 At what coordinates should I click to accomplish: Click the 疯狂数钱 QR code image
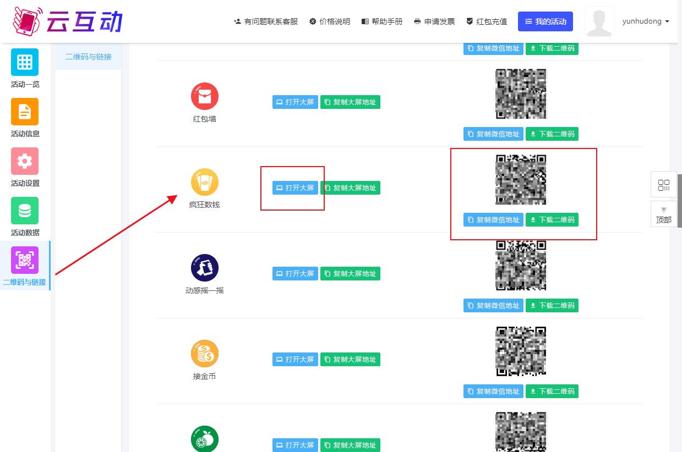point(521,179)
